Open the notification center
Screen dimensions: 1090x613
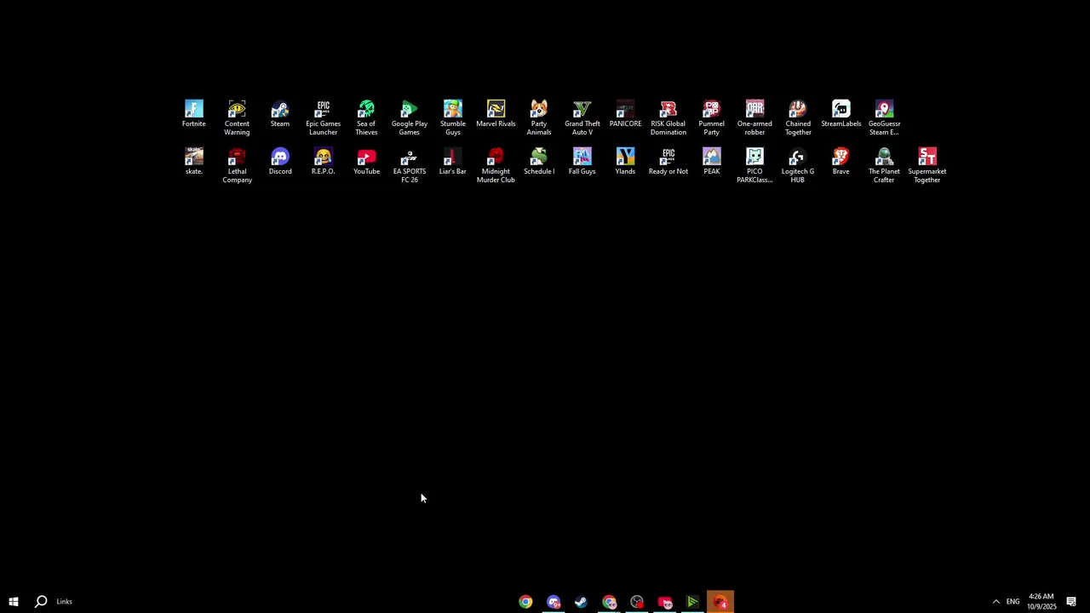[x=1071, y=601]
